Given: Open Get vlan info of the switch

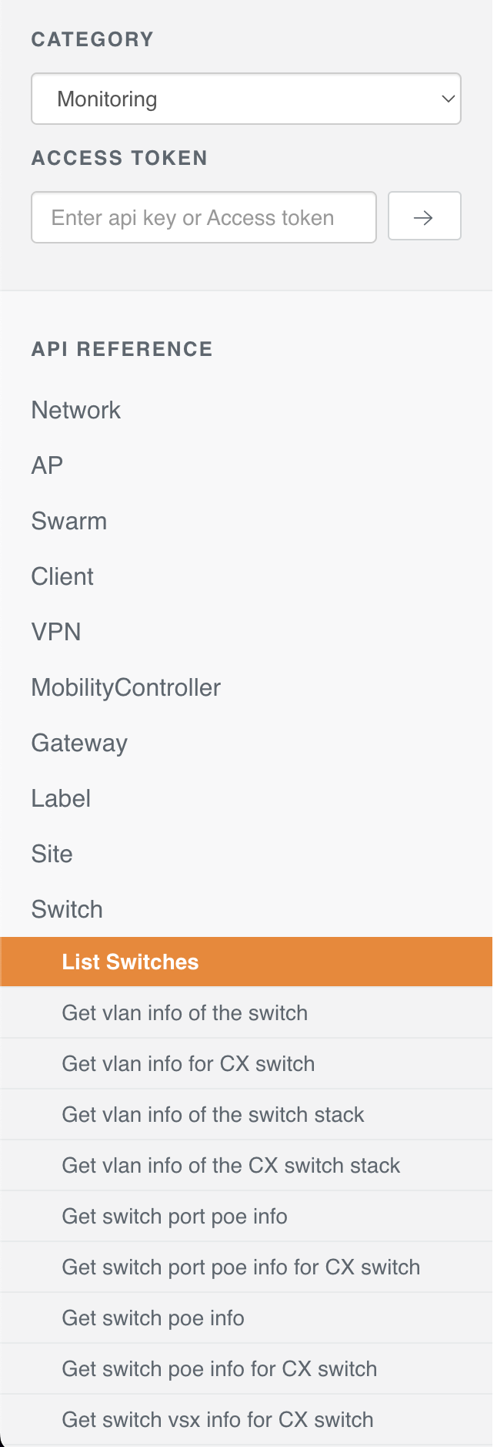Looking at the screenshot, I should [x=185, y=1012].
